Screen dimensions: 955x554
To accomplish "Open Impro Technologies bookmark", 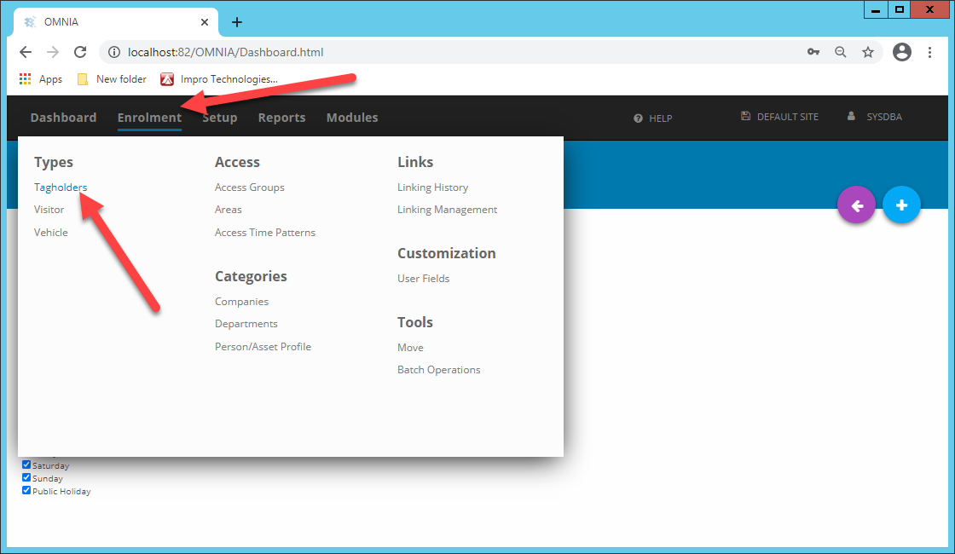I will coord(219,79).
